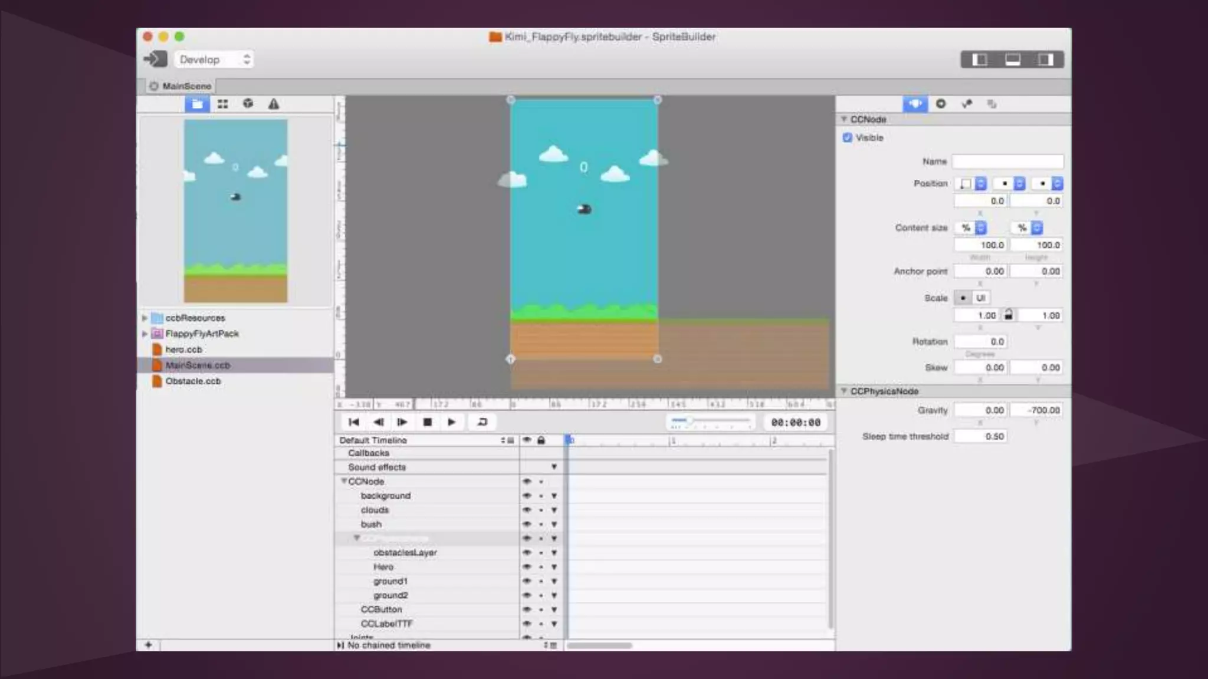Click the bird hero sprite on canvas
Screen dimensions: 1208x679
tap(583, 209)
